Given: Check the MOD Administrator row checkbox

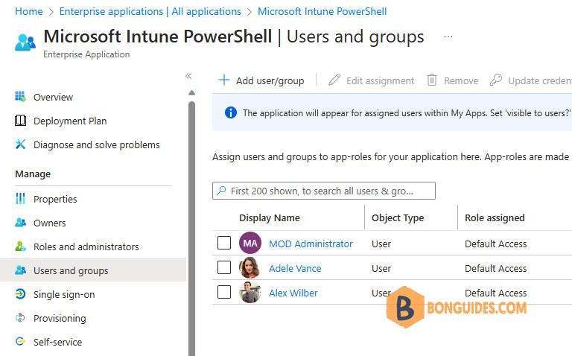Looking at the screenshot, I should 224,243.
